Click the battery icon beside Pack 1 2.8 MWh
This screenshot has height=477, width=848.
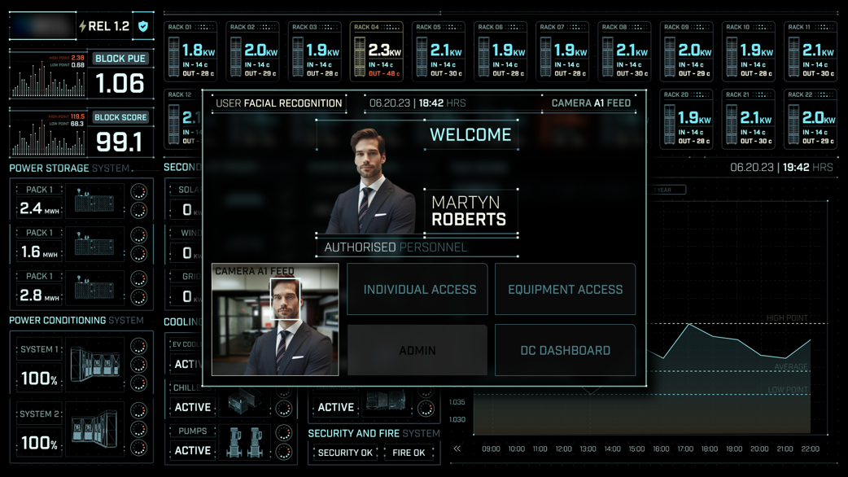[94, 287]
